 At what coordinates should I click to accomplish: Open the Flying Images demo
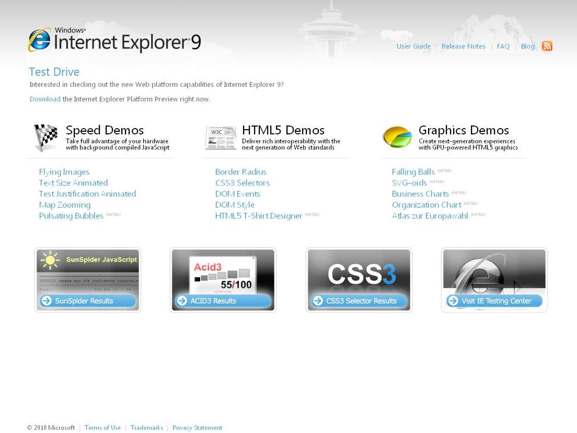[x=64, y=172]
